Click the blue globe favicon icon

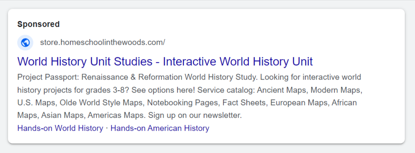(x=25, y=42)
